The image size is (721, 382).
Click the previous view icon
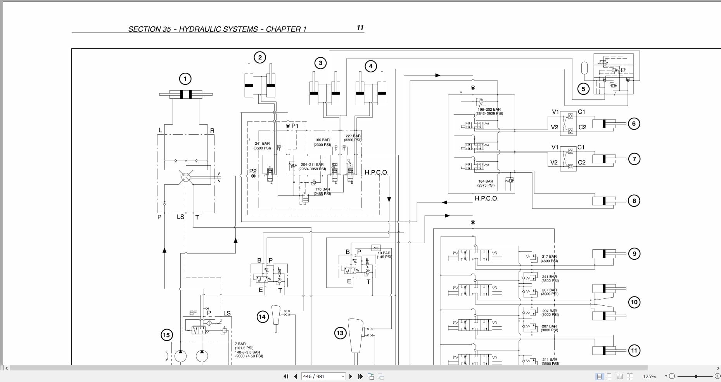(371, 376)
